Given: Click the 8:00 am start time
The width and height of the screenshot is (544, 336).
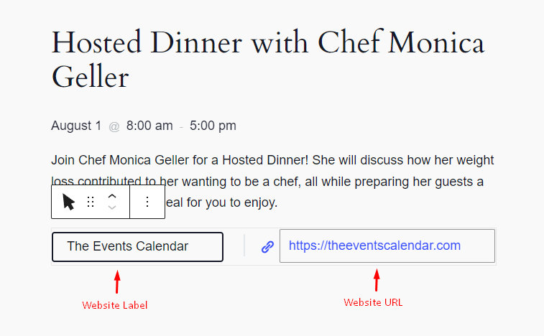Looking at the screenshot, I should pos(149,126).
